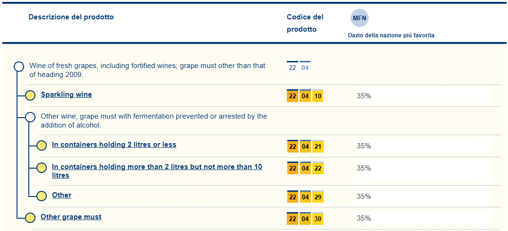Click code block 30 for Other grape must
508x231 pixels.
click(318, 219)
